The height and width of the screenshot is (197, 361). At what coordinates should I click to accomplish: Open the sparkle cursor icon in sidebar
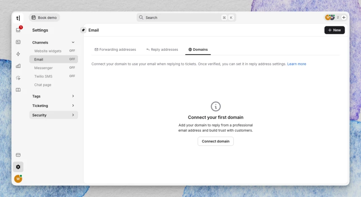pos(18,78)
